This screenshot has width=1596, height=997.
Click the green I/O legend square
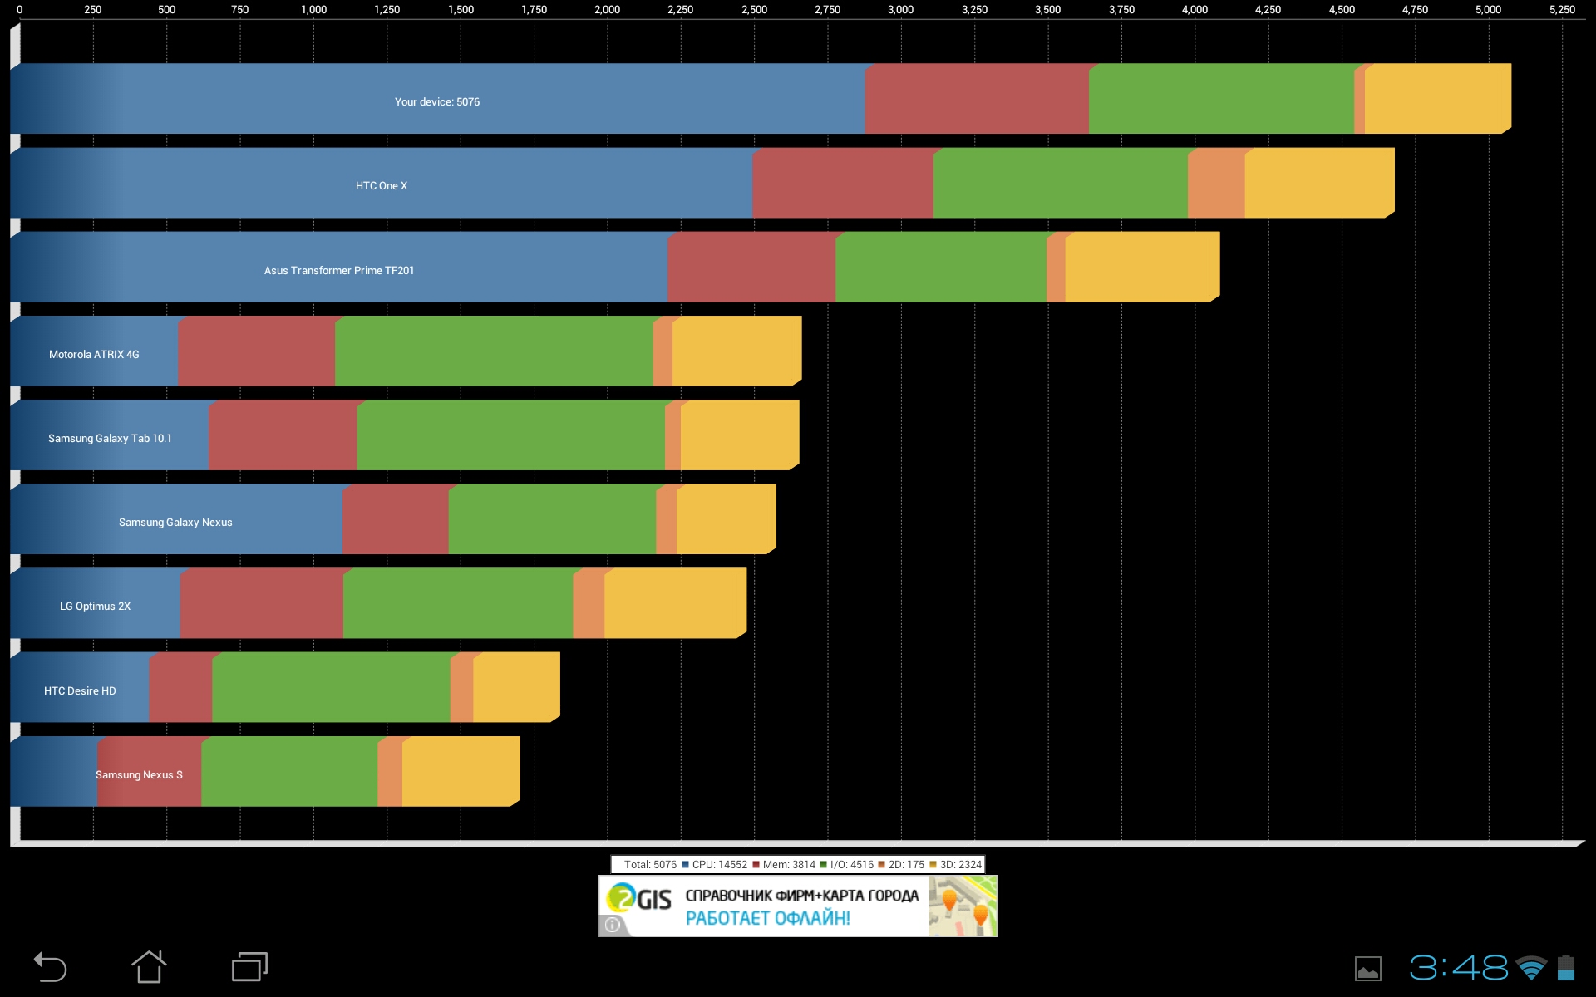824,865
